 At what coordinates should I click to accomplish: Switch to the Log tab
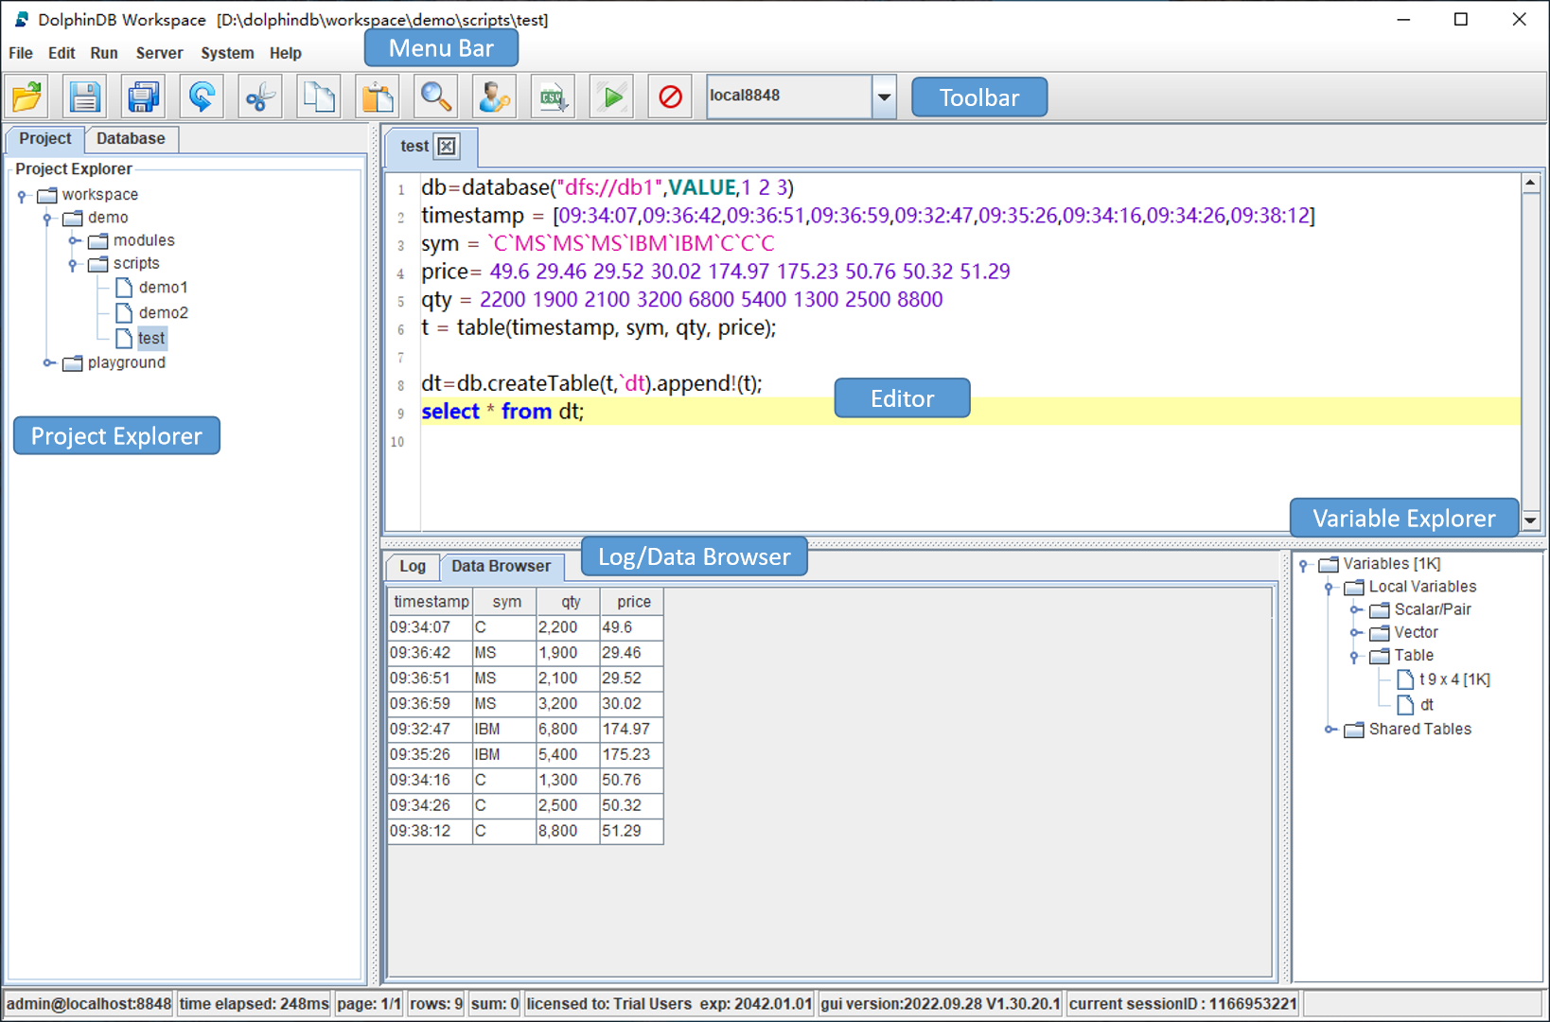tap(413, 566)
